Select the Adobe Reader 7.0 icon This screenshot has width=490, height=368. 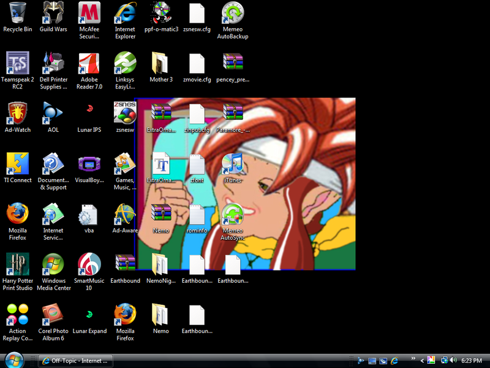tap(89, 63)
